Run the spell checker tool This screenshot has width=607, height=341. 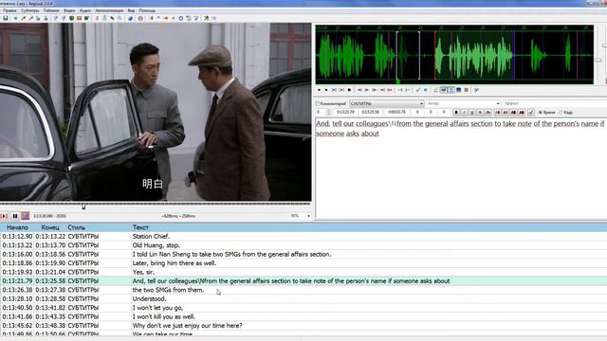coord(195,18)
